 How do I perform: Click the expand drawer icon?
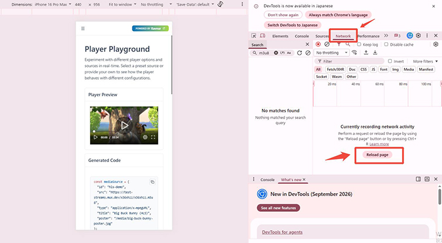coord(427,179)
